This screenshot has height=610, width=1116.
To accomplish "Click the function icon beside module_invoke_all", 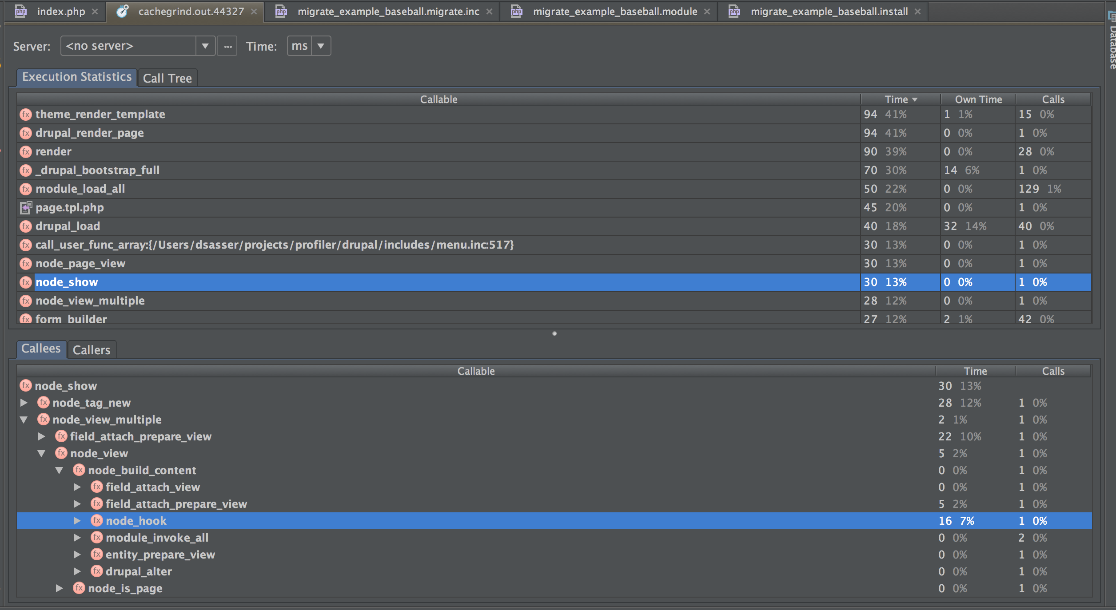I will [x=97, y=538].
